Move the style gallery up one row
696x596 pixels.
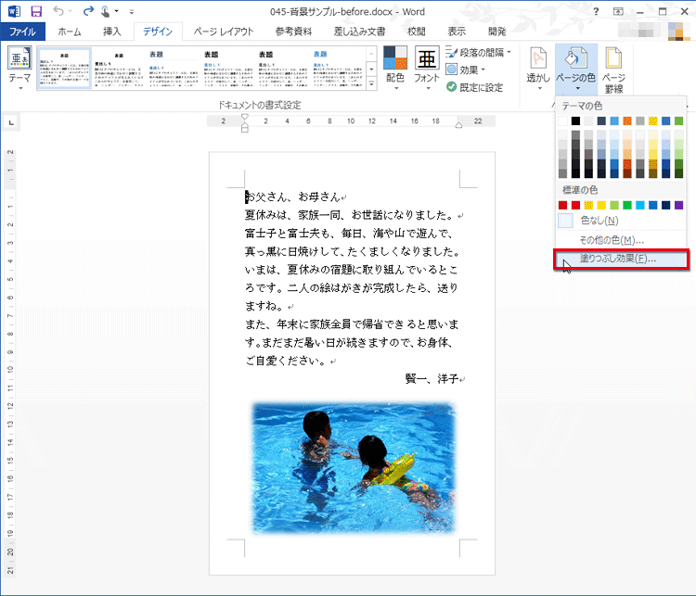371,54
